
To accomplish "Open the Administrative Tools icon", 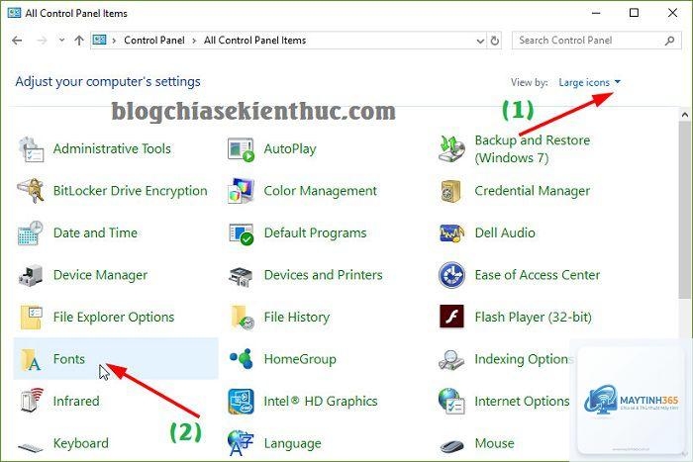I will click(x=31, y=149).
